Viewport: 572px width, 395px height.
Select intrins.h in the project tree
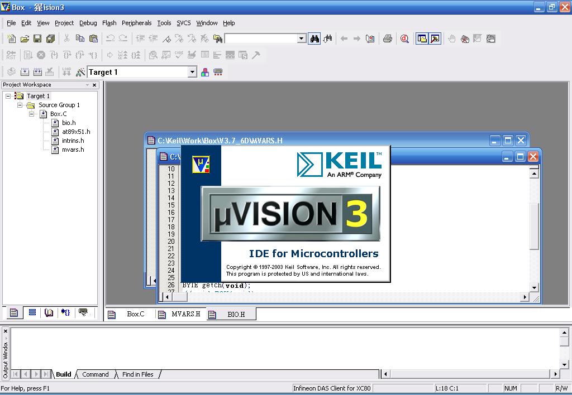coord(73,141)
